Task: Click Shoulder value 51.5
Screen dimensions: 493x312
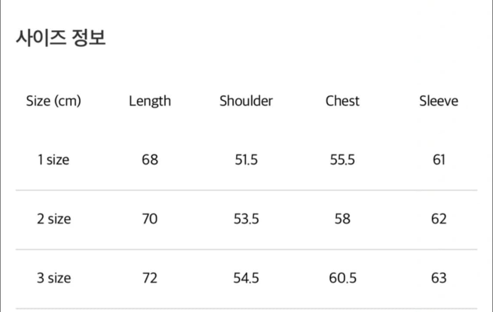Action: (246, 160)
